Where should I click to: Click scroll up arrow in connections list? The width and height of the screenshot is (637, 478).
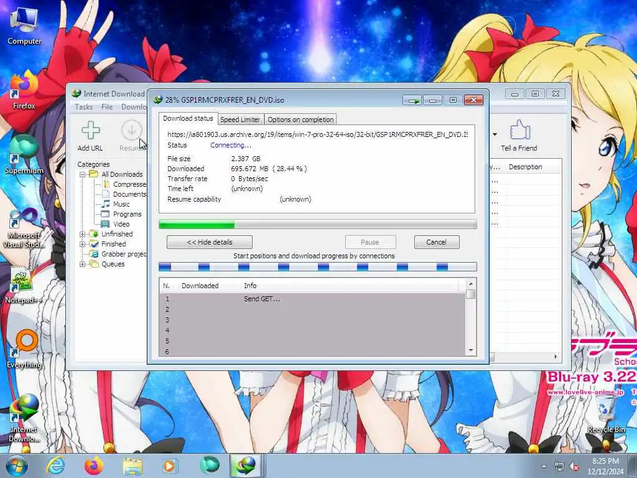(471, 284)
